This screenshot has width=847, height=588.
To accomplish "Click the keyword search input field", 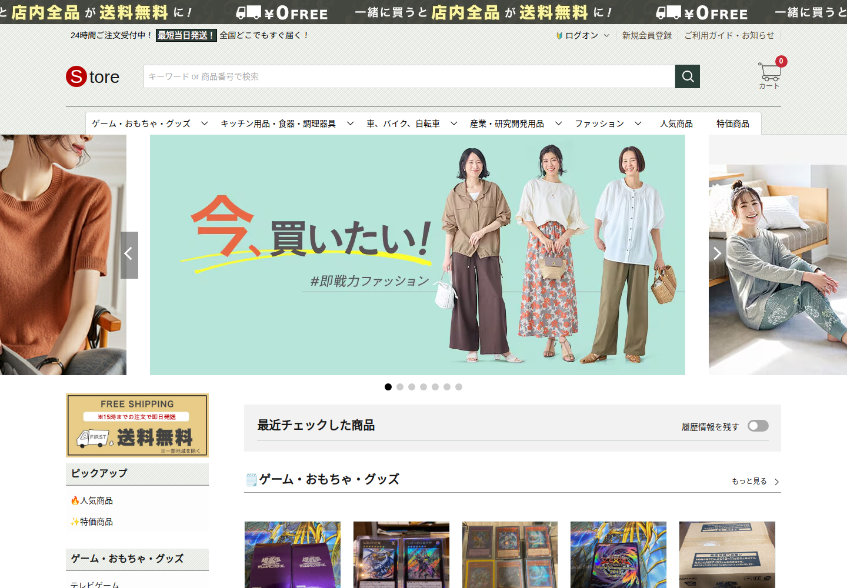I will coord(409,76).
